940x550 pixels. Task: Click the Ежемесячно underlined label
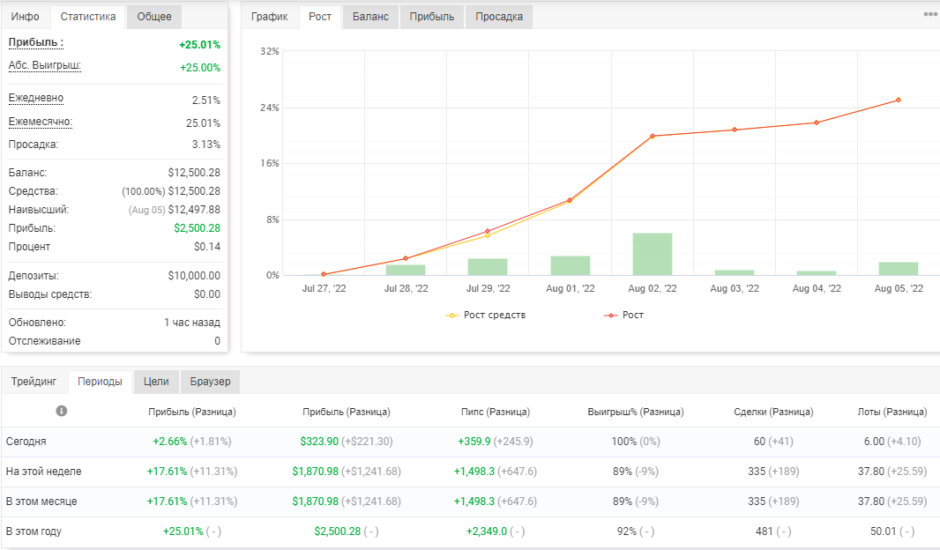(x=41, y=122)
